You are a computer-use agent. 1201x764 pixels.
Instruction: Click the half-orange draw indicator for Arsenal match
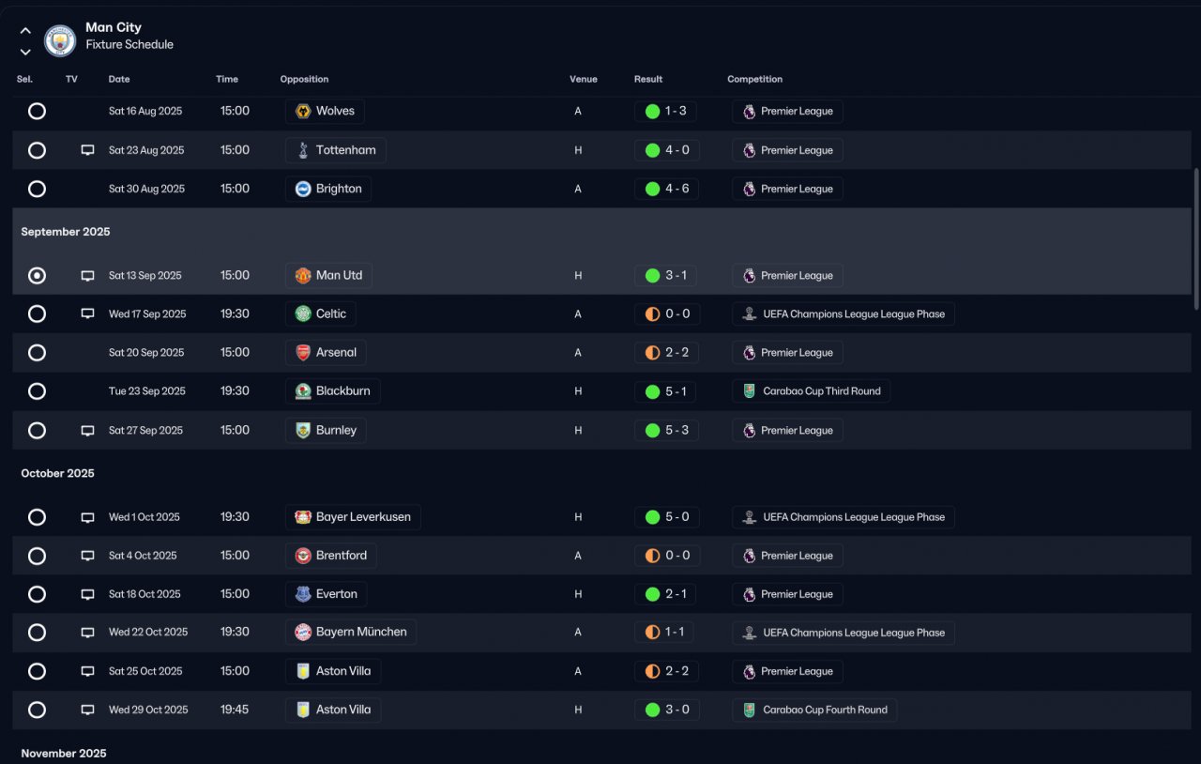click(652, 353)
